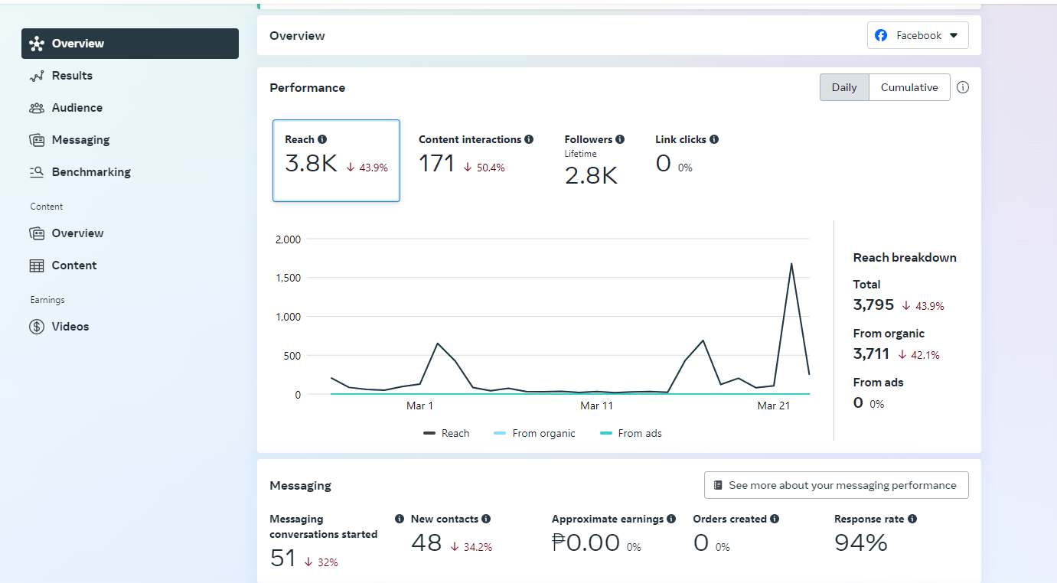Click See more about your messaging performance
The height and width of the screenshot is (583, 1057).
(836, 485)
